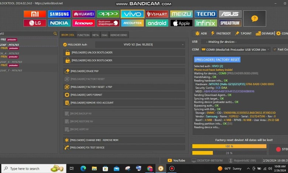Click [PRELOADER] REMOVE VIVO ACCOUNT
Viewport: 288px width, 173px height.
tap(124, 103)
